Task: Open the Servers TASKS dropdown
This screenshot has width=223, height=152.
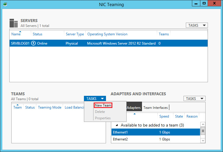Action: (x=197, y=25)
